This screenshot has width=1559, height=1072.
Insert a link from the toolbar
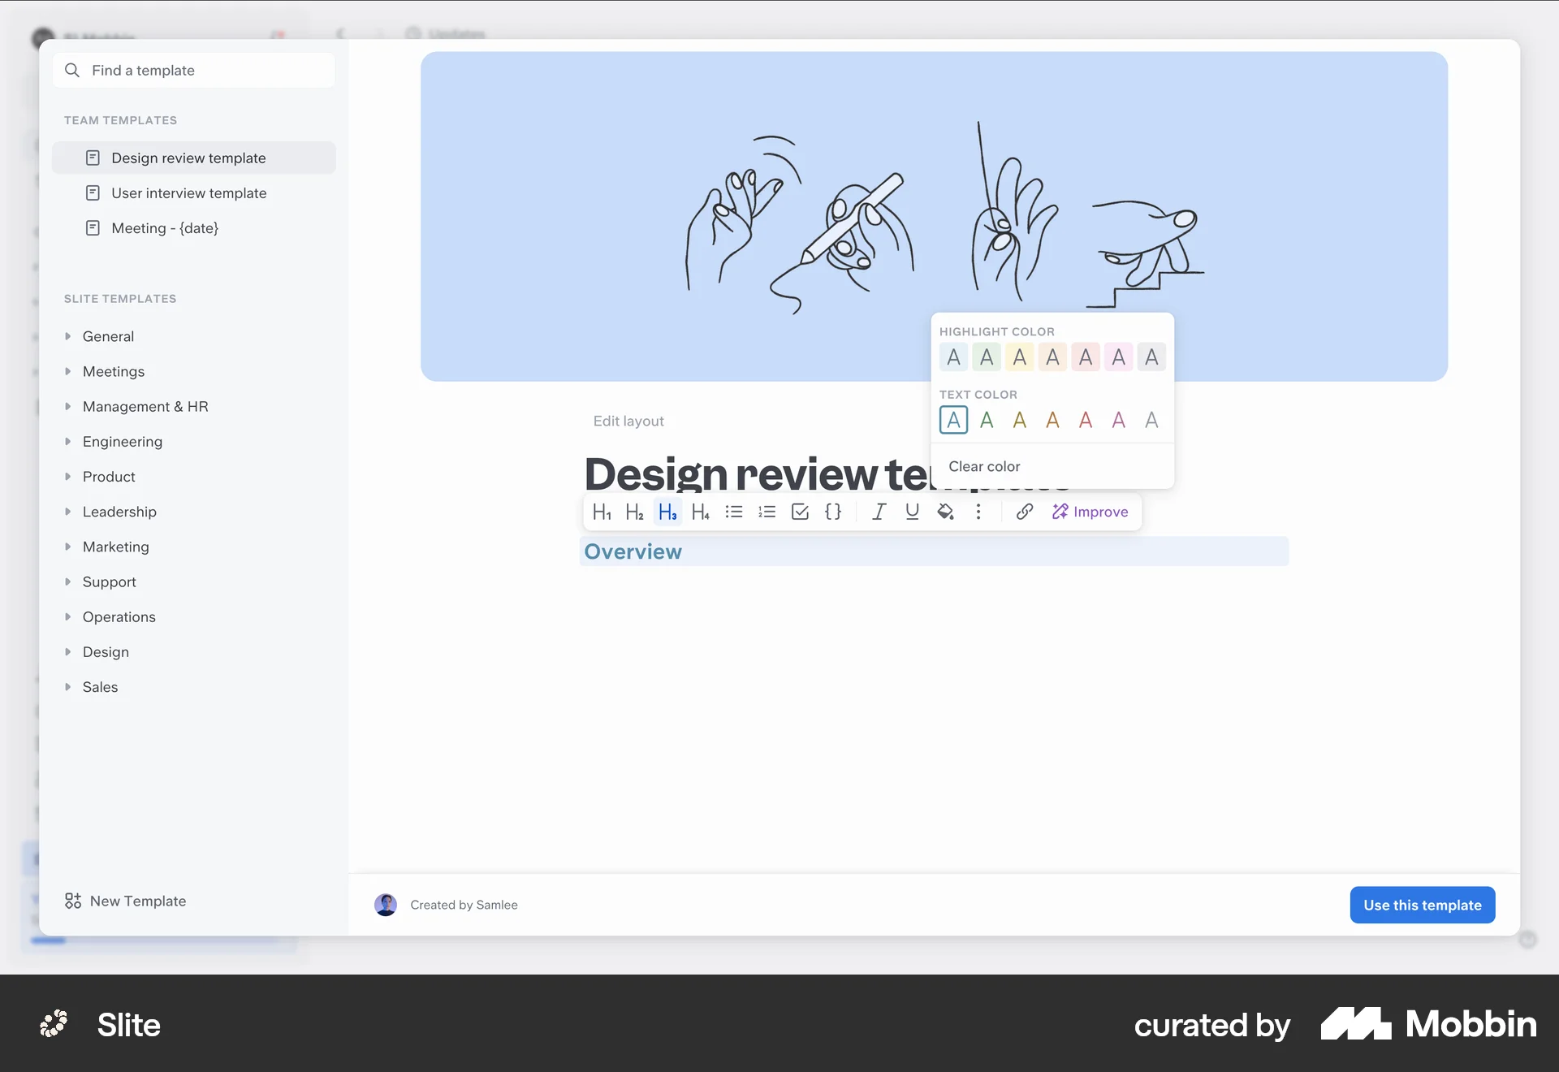point(1024,512)
